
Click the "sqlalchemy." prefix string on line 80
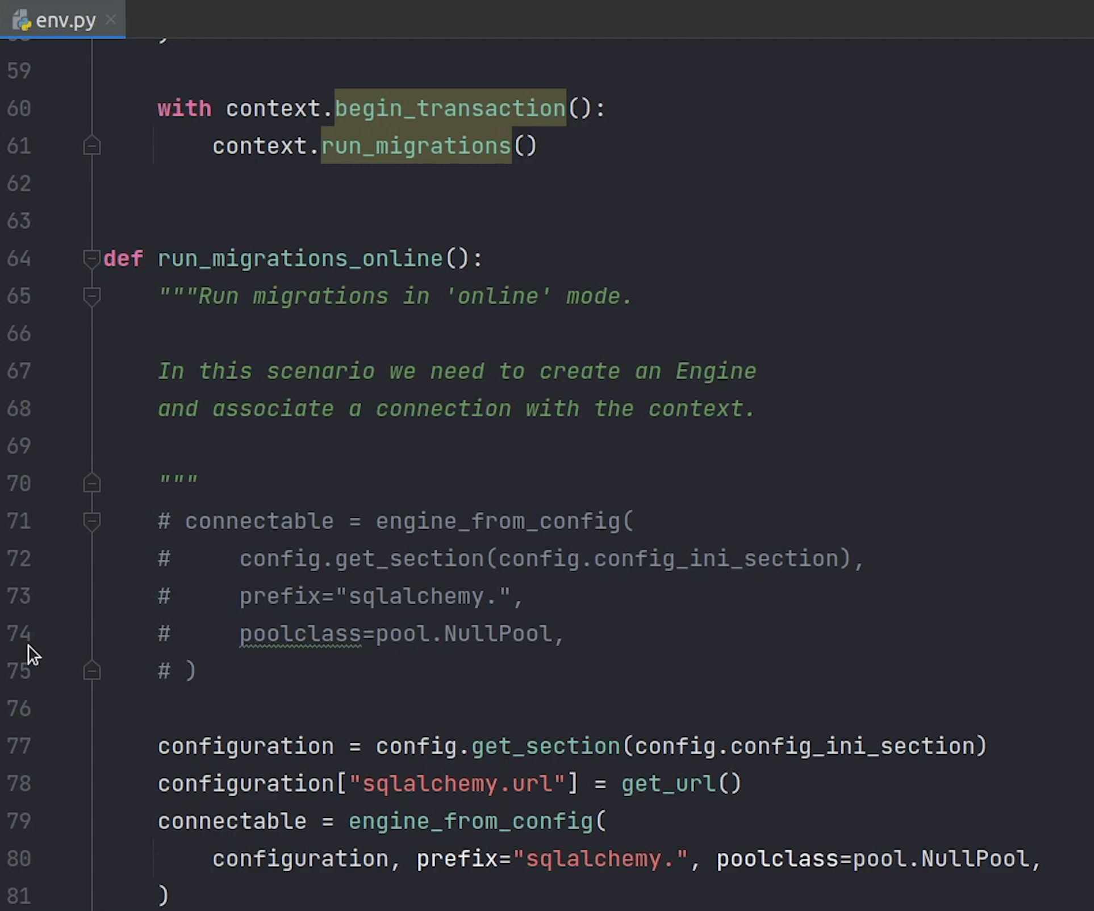600,859
